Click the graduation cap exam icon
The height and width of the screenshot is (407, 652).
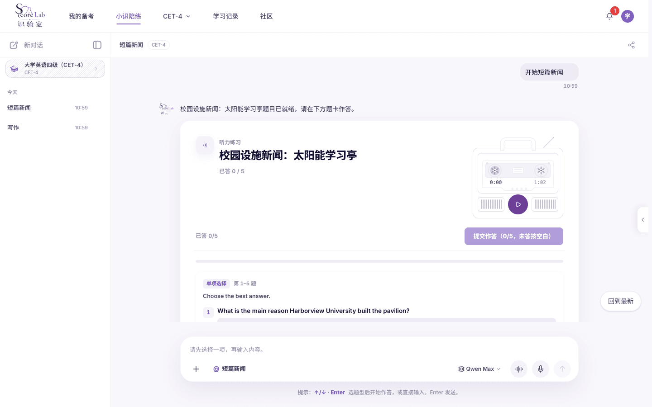tap(14, 69)
